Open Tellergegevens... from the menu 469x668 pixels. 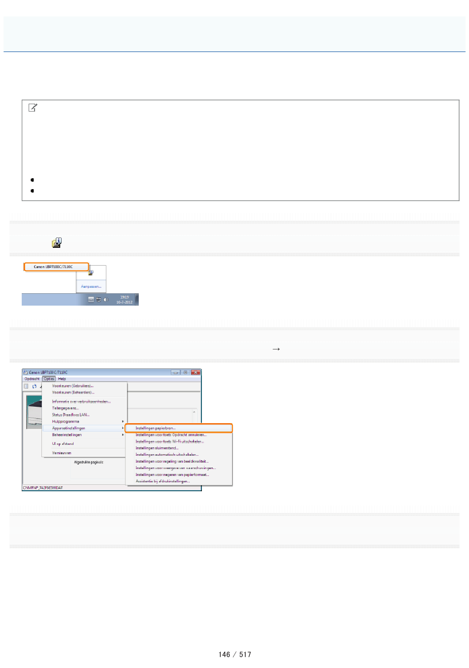coord(84,408)
